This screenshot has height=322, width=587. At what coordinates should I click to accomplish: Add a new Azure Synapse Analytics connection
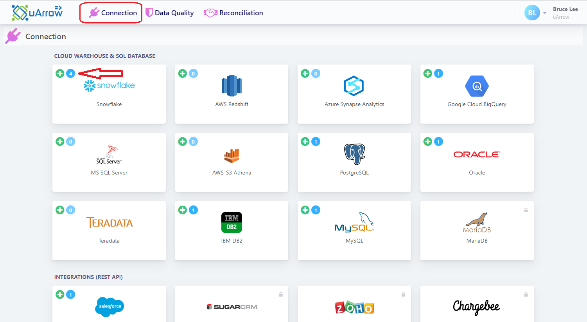305,74
